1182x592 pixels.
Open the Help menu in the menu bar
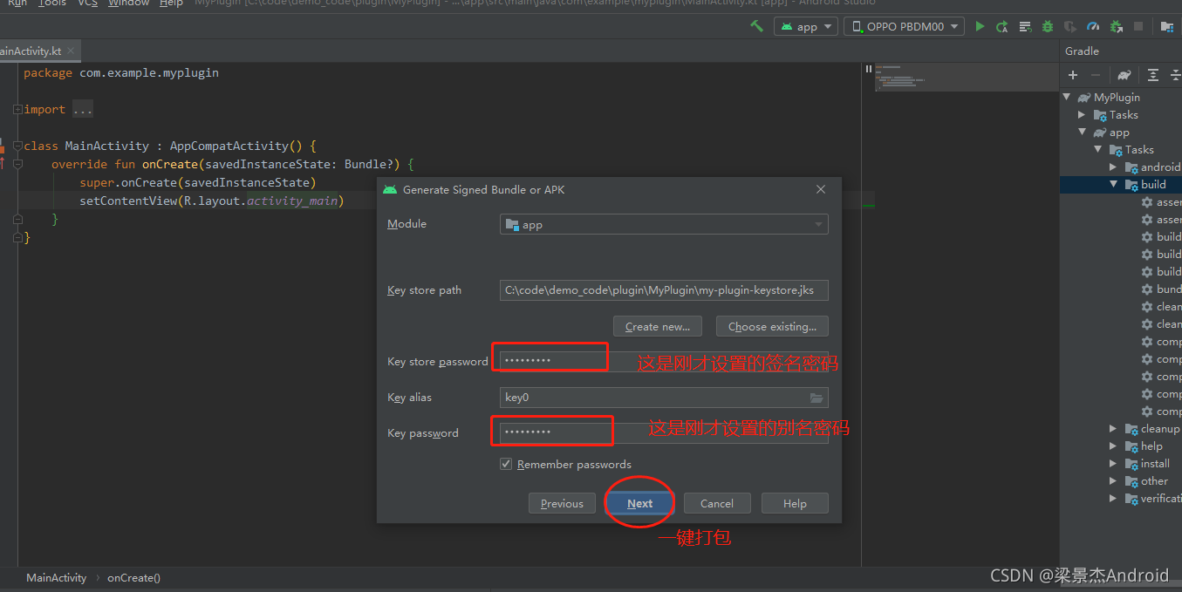171,3
